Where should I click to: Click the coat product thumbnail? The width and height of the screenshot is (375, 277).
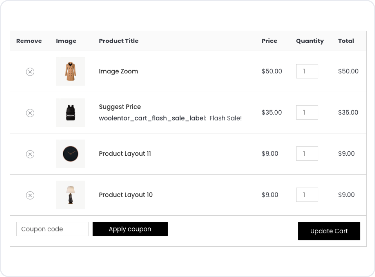[x=70, y=71]
